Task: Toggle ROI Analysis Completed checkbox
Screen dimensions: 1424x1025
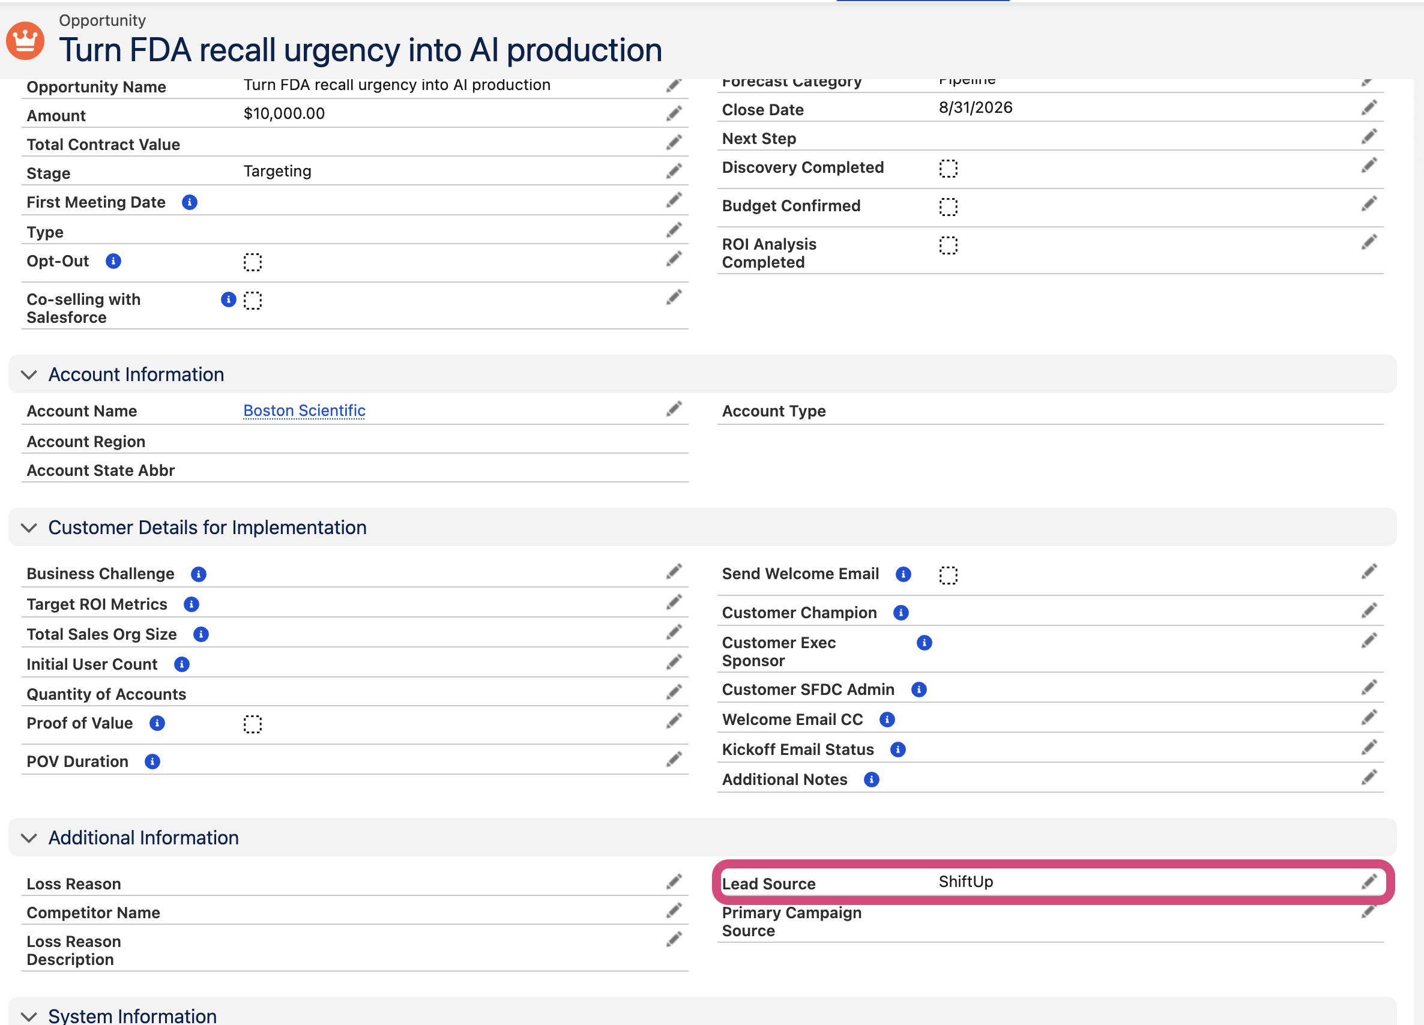Action: click(948, 245)
